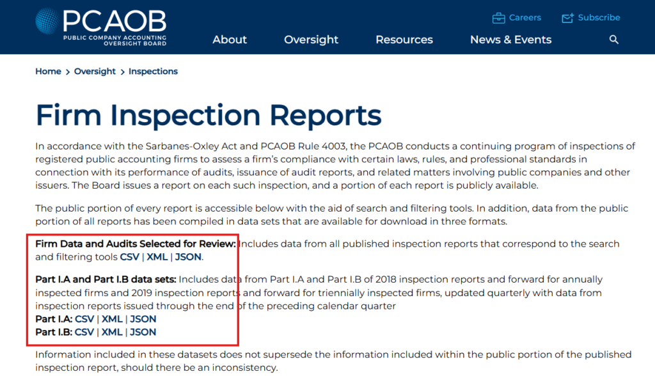Download the Part I.A XML file
Screen dimensions: 655x376
[x=112, y=319]
